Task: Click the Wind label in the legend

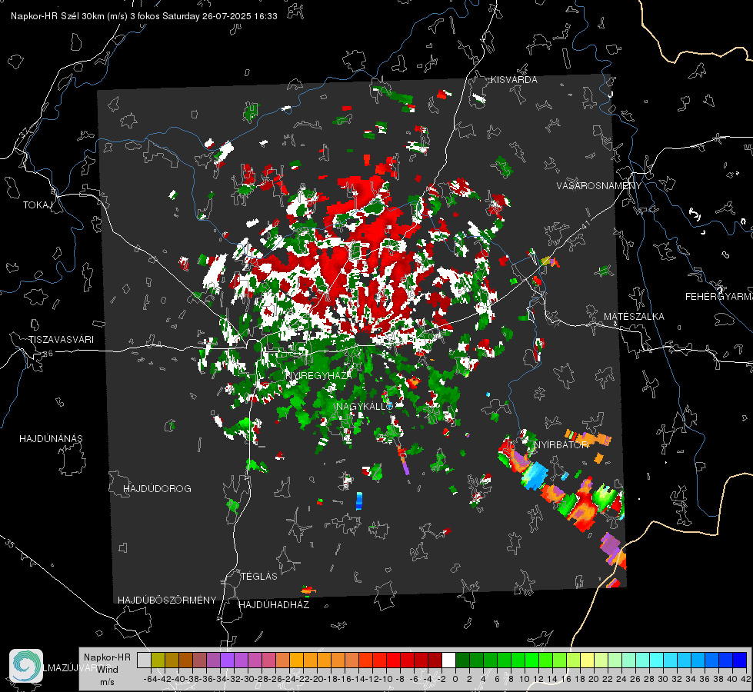Action: [108, 670]
